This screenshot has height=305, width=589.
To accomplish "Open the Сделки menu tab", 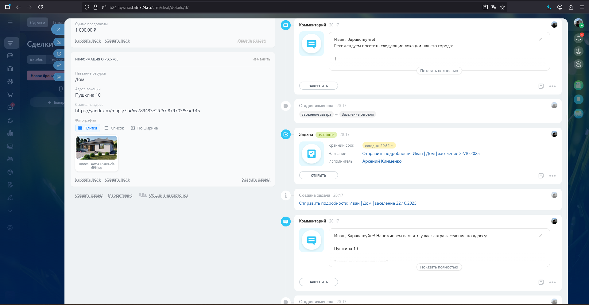I will coord(37,22).
